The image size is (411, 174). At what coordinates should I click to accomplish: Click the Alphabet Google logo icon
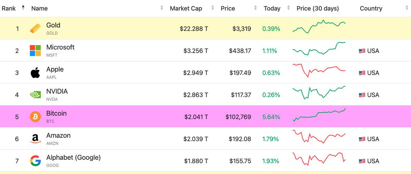[x=35, y=161]
